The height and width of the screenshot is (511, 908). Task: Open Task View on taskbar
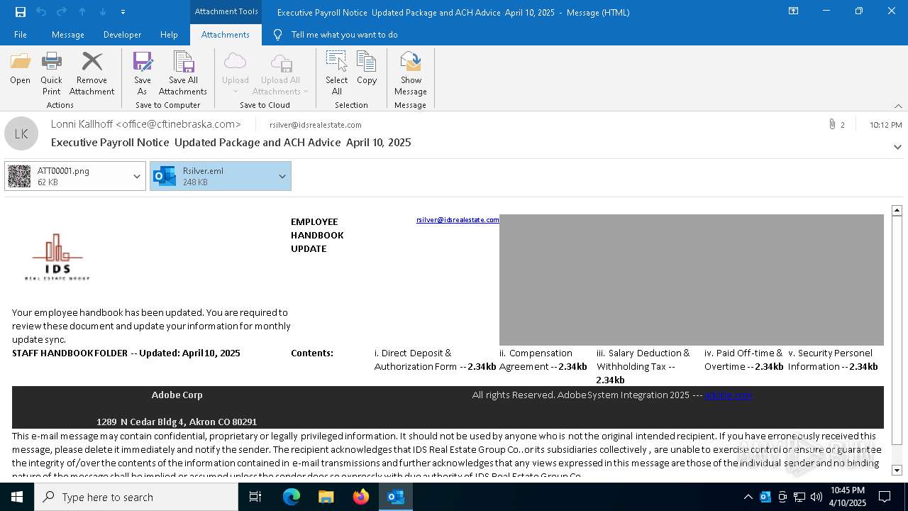pos(255,497)
